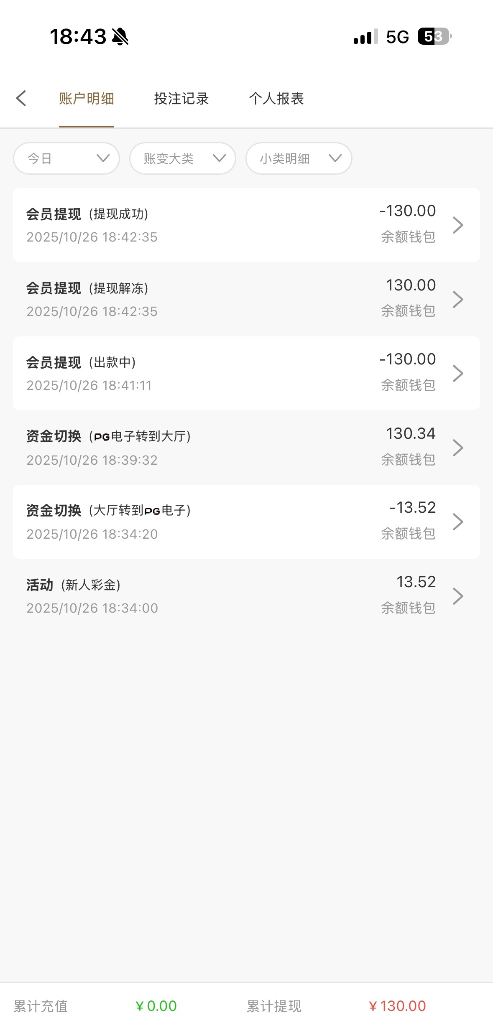The image size is (493, 1018).
Task: Open the 账变大类 category dropdown
Action: pyautogui.click(x=183, y=158)
